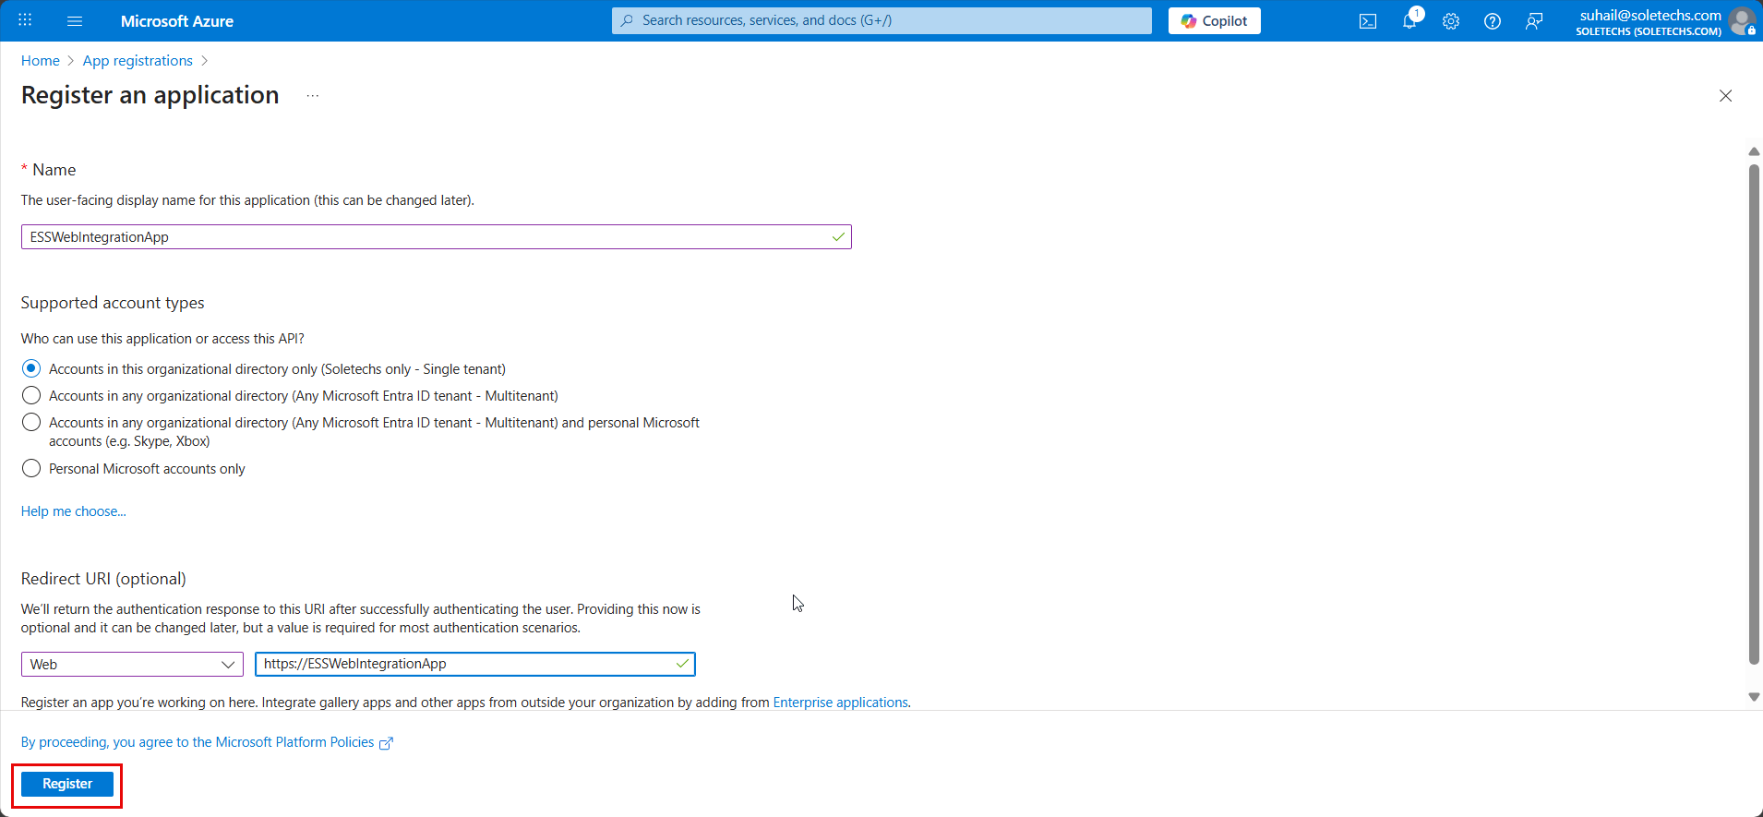Click the Redirect URI input field

pos(475,664)
